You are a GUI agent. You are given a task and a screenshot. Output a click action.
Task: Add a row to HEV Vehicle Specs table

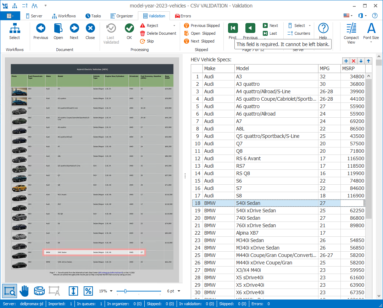click(x=346, y=61)
